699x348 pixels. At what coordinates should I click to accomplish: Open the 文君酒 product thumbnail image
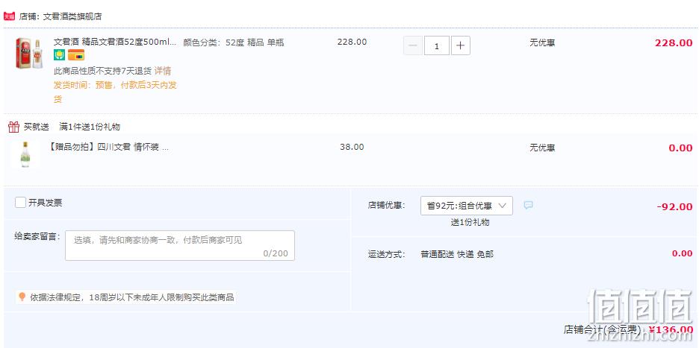(x=29, y=54)
